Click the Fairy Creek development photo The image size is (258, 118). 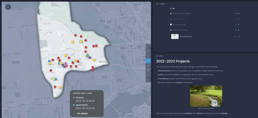[206, 96]
